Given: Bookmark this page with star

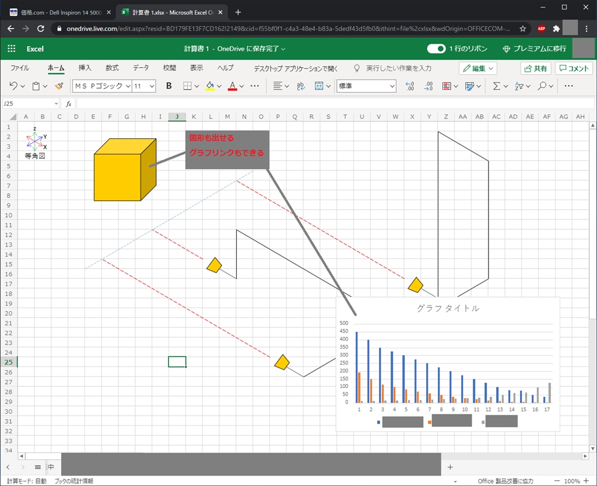Looking at the screenshot, I should coord(523,29).
